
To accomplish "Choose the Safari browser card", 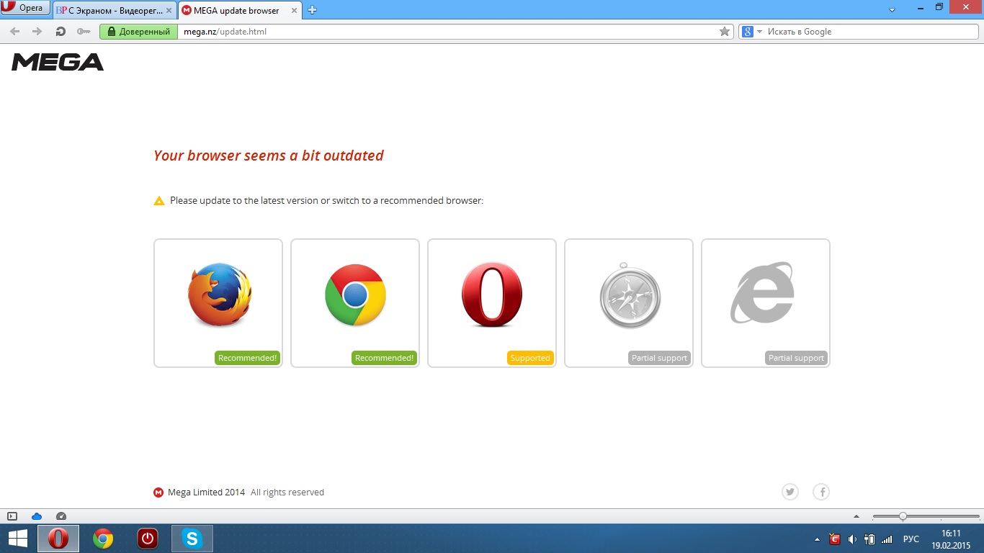I will [x=629, y=303].
